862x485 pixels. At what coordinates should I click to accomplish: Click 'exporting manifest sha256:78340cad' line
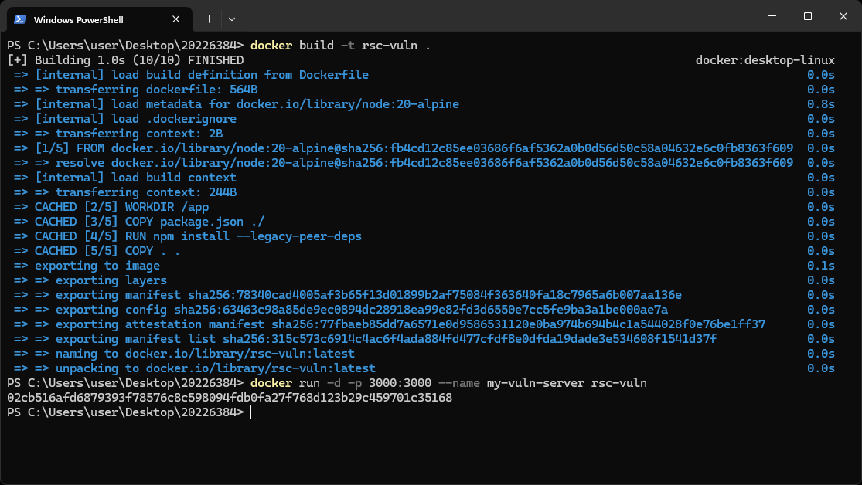(348, 295)
